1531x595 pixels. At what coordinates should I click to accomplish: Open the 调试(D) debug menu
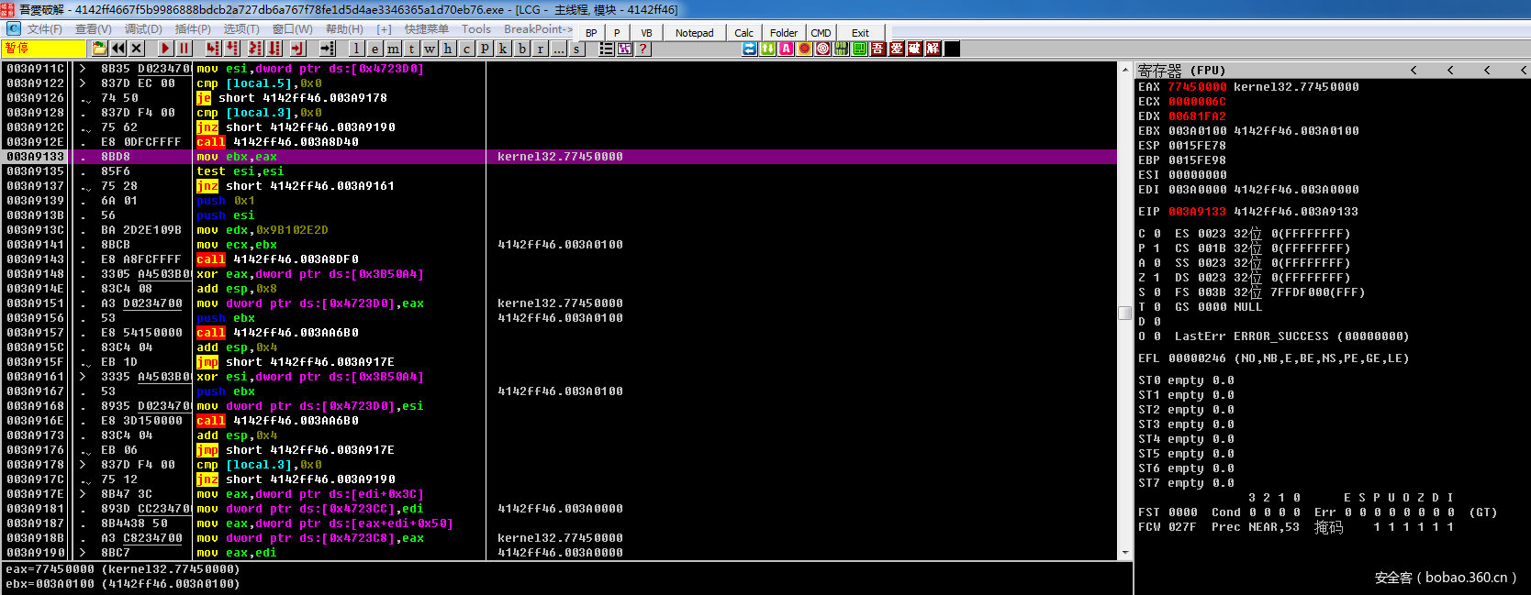[143, 29]
